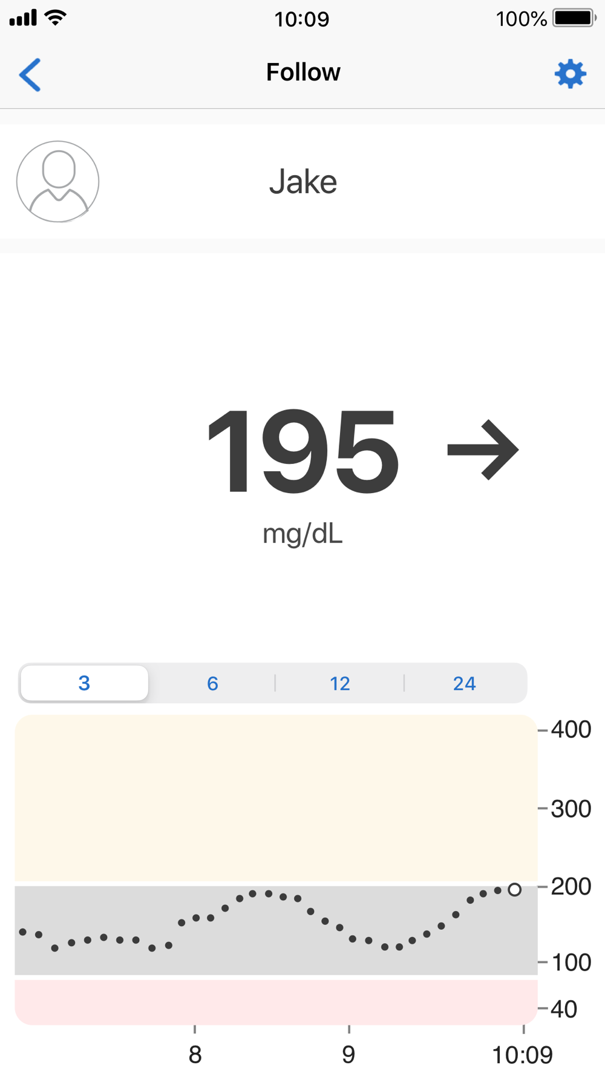Show the 24-hour glucose graph
This screenshot has width=605, height=1077.
[x=464, y=683]
